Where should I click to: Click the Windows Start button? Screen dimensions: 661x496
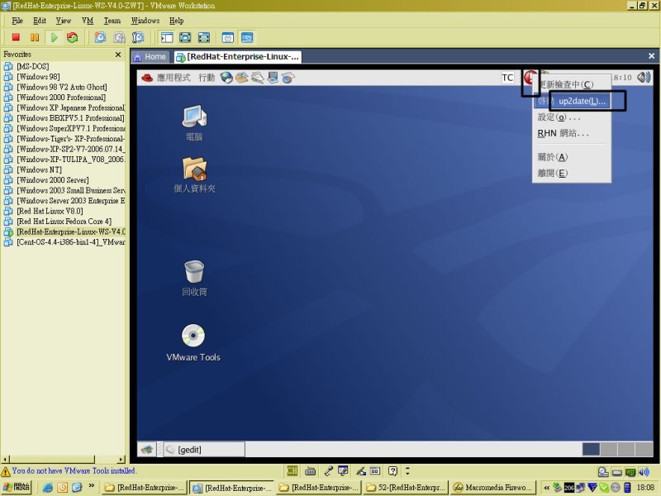(x=17, y=488)
